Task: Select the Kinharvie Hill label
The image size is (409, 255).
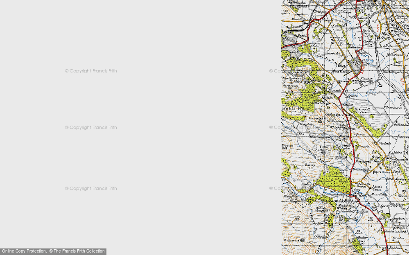Action: coord(294,240)
